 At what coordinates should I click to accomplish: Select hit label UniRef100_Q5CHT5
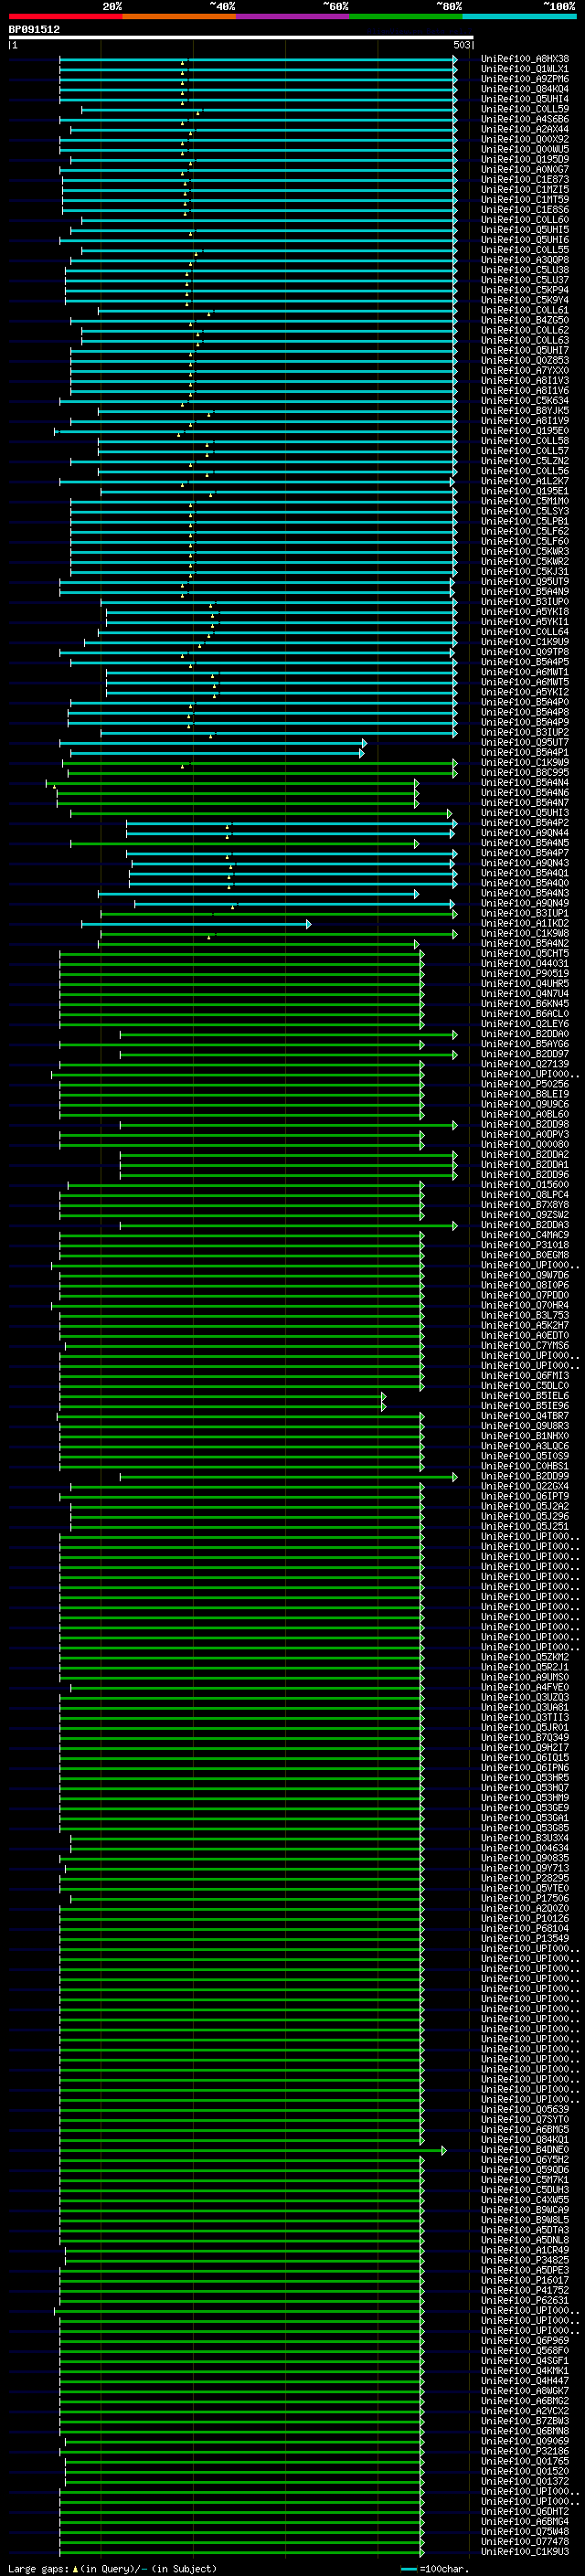coord(525,954)
